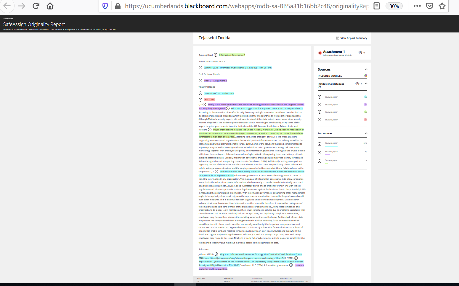
Task: Click source marker 2 after 'Jatheon, (2020).'
Action: [216, 254]
